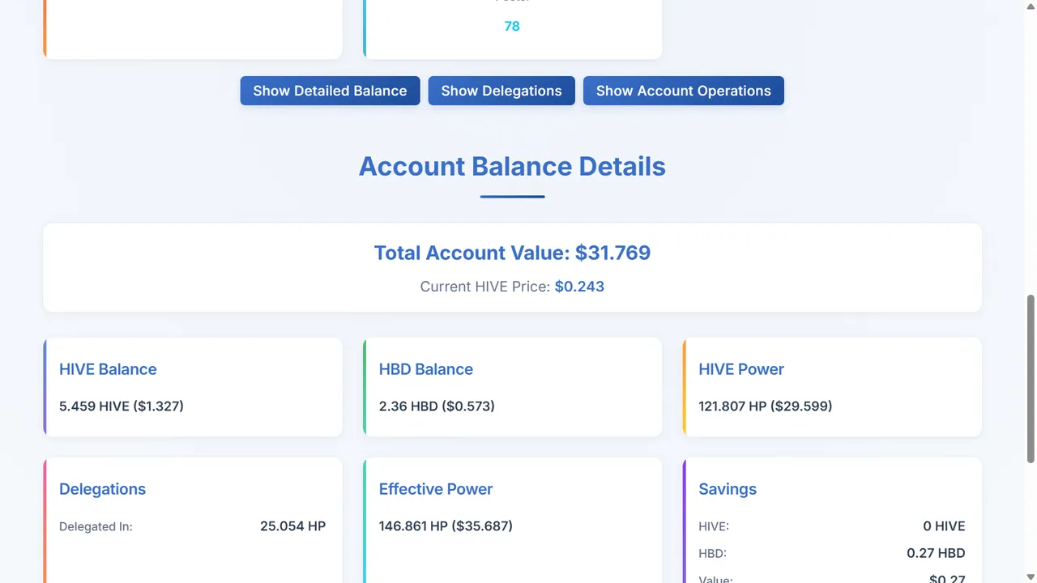Click the 121.807 HP ($29.599) value
1037x583 pixels.
766,406
